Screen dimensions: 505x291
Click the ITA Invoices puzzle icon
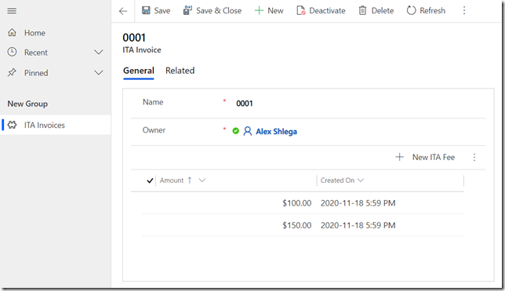(x=13, y=125)
